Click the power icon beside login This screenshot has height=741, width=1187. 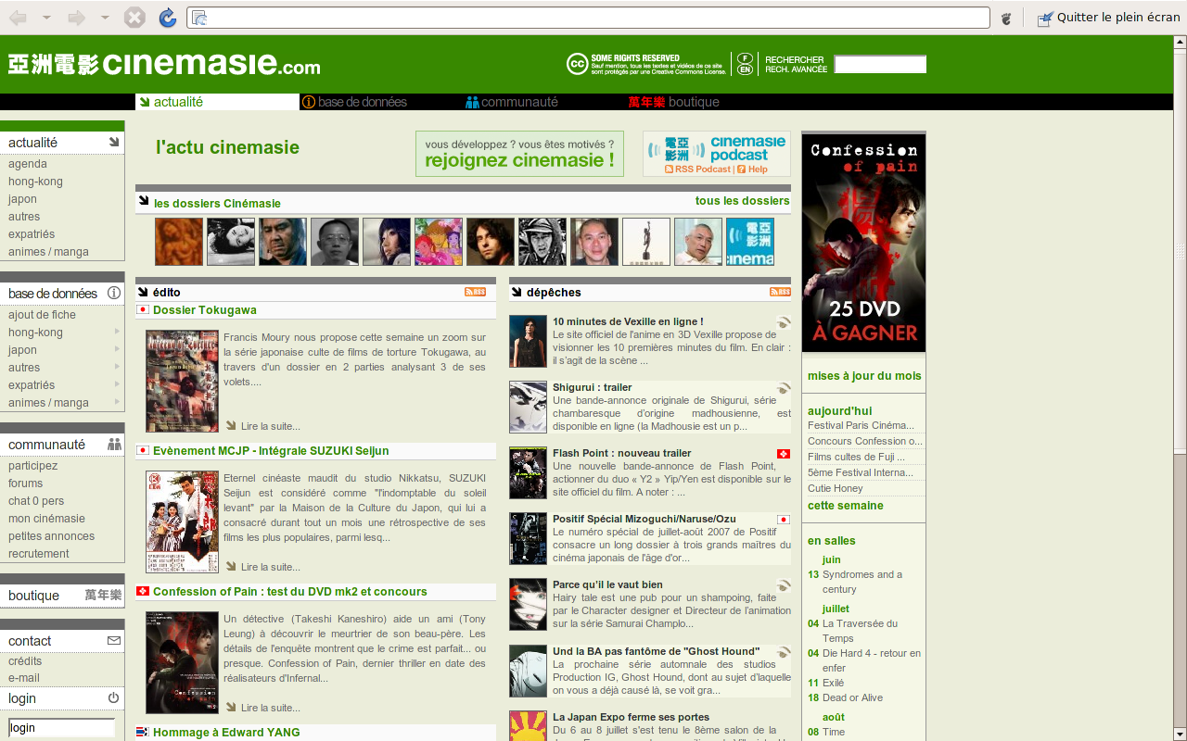pos(113,697)
